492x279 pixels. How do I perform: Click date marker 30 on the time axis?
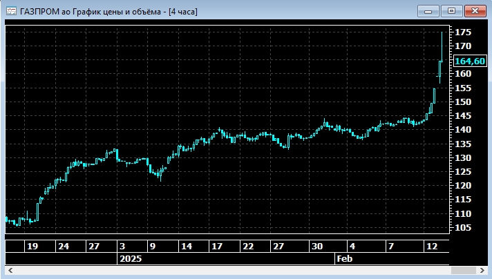(316, 246)
